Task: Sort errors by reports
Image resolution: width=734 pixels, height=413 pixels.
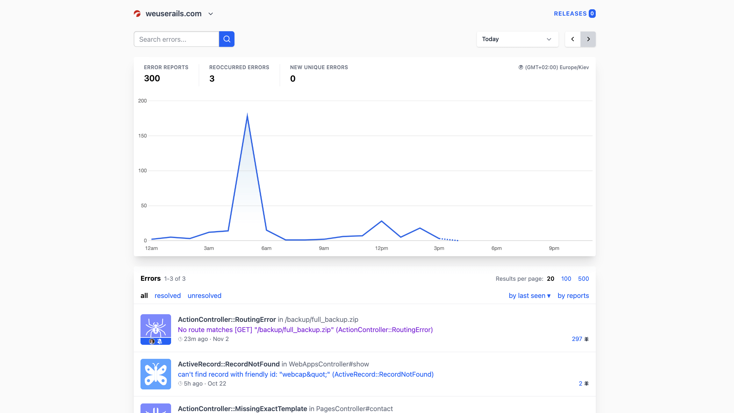Action: pyautogui.click(x=573, y=295)
